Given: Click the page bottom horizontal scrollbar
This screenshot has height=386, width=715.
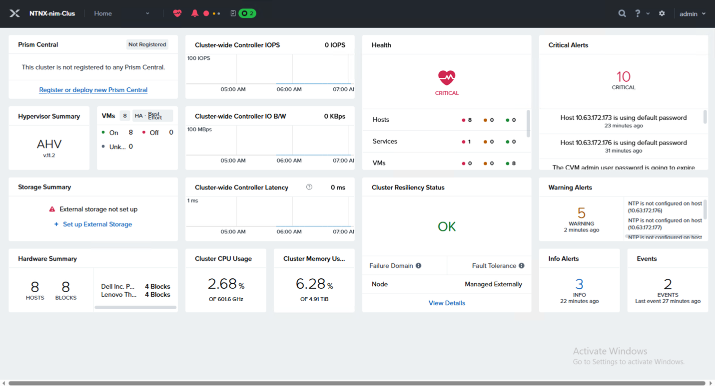Looking at the screenshot, I should [357, 383].
